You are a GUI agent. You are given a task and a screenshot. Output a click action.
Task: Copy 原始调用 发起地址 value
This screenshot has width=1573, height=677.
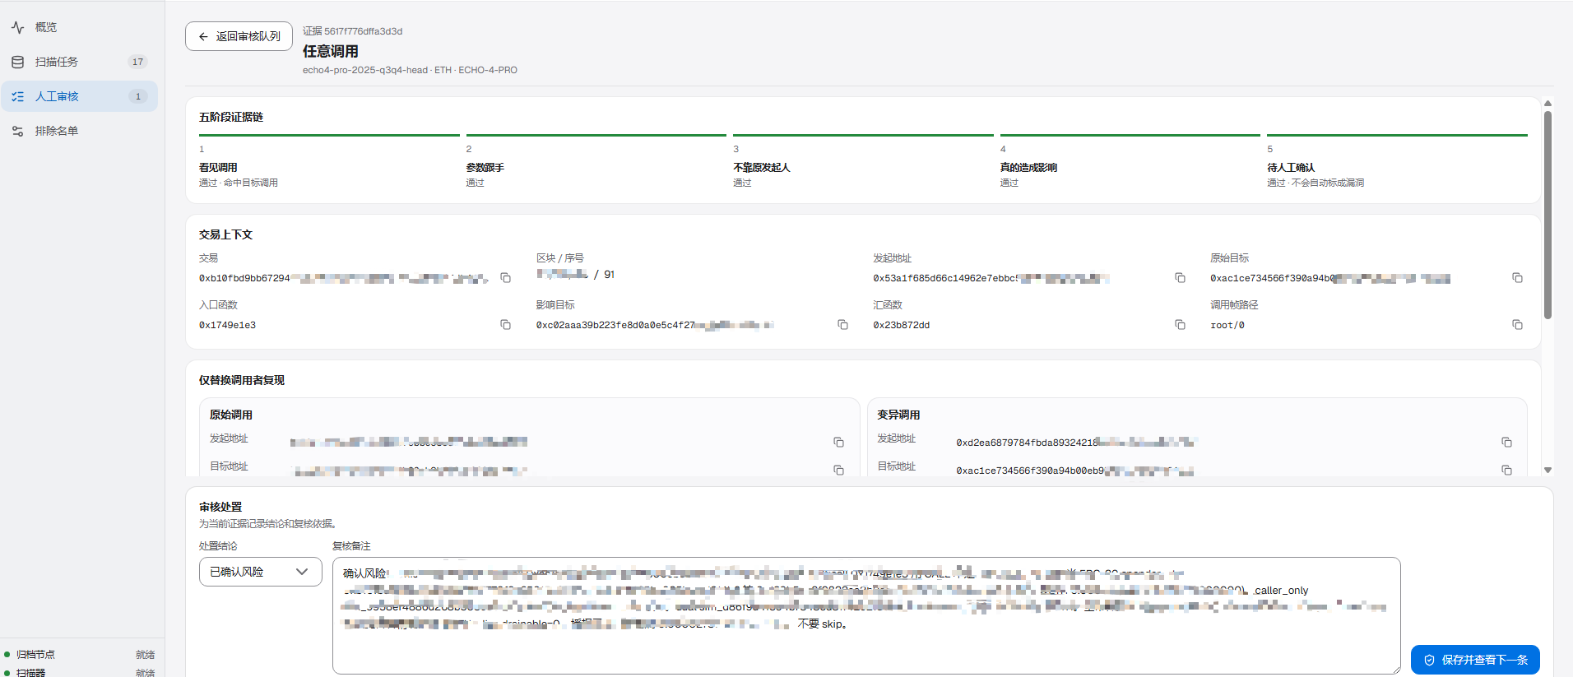pos(838,443)
